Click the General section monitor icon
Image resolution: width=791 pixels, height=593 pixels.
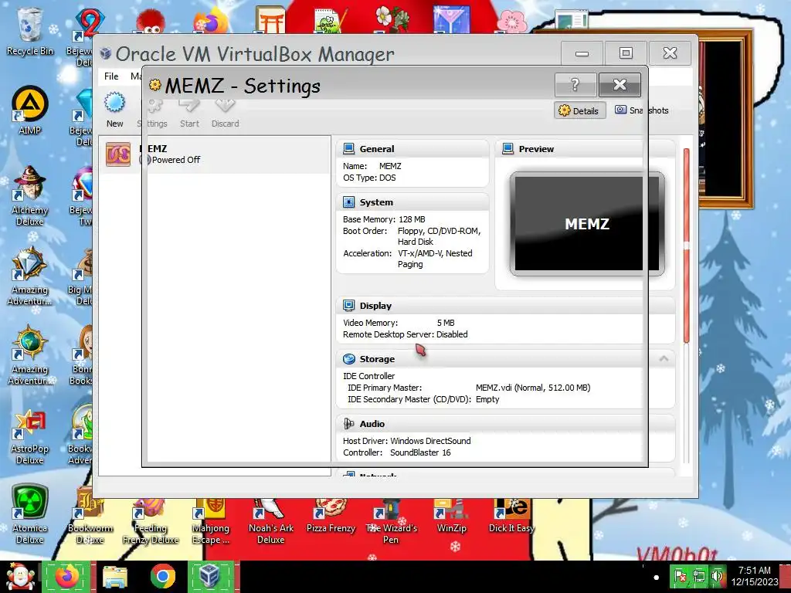(x=348, y=149)
